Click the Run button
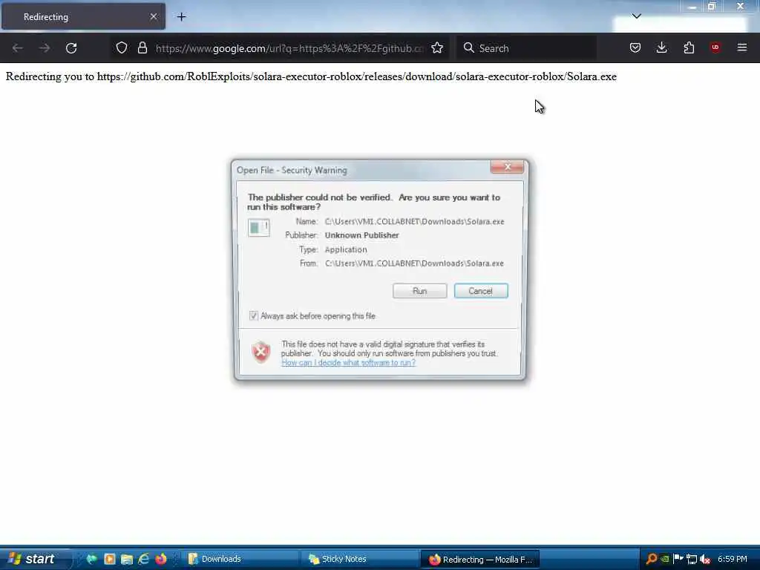This screenshot has height=570, width=760. (x=420, y=291)
